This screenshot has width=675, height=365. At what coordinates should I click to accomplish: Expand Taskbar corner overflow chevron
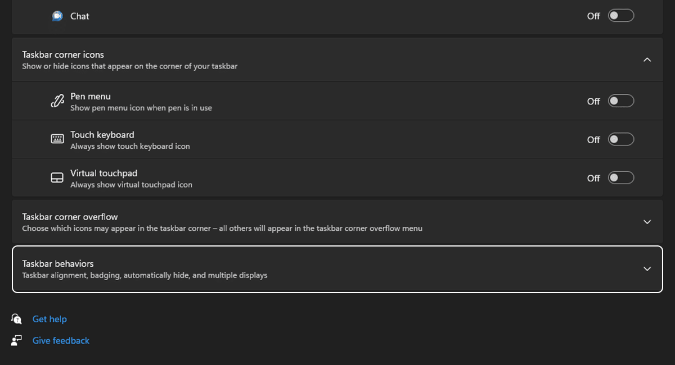coord(647,222)
